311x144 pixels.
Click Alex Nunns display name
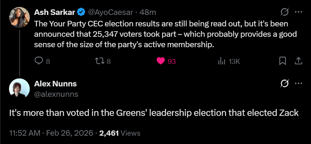[55, 84]
